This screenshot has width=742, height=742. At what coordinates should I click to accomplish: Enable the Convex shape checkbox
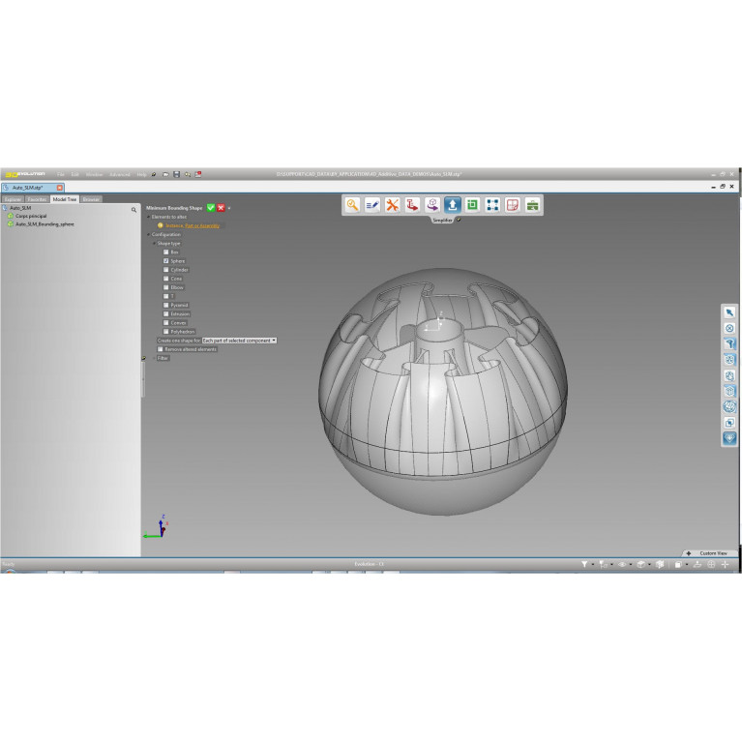[166, 323]
